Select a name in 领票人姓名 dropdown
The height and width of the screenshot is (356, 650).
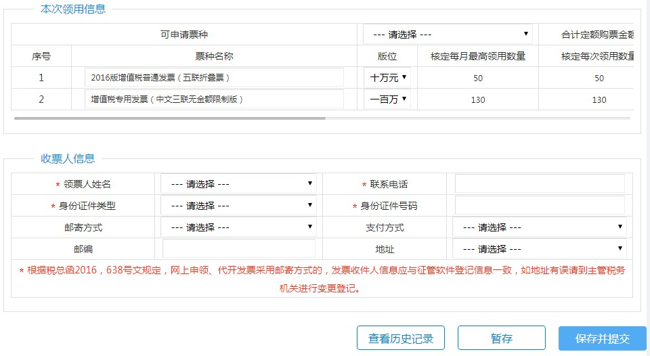click(239, 183)
